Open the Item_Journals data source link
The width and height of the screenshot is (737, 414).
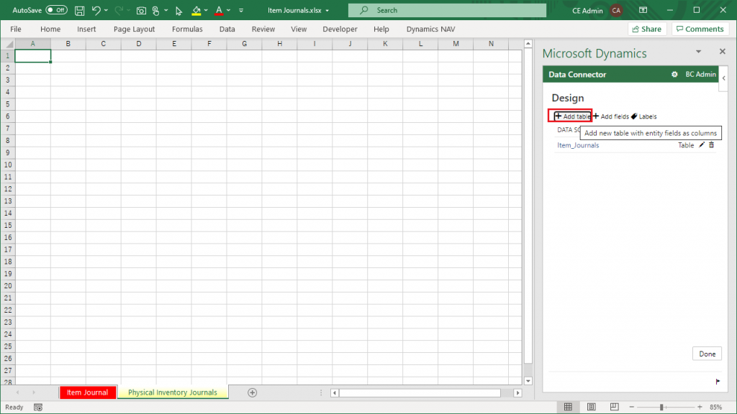pyautogui.click(x=578, y=145)
